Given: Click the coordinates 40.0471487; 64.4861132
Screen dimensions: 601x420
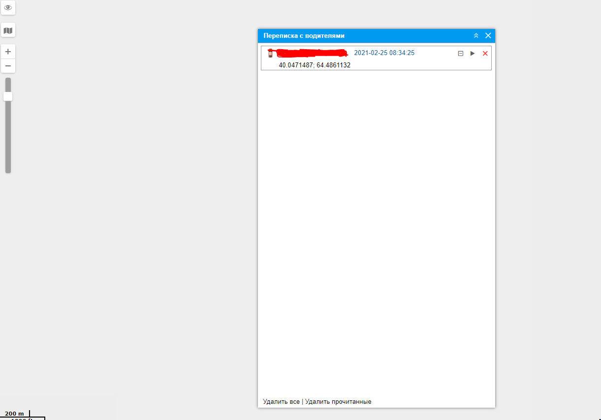Looking at the screenshot, I should tap(315, 65).
